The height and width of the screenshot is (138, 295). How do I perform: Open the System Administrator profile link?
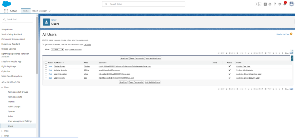pos(245,70)
